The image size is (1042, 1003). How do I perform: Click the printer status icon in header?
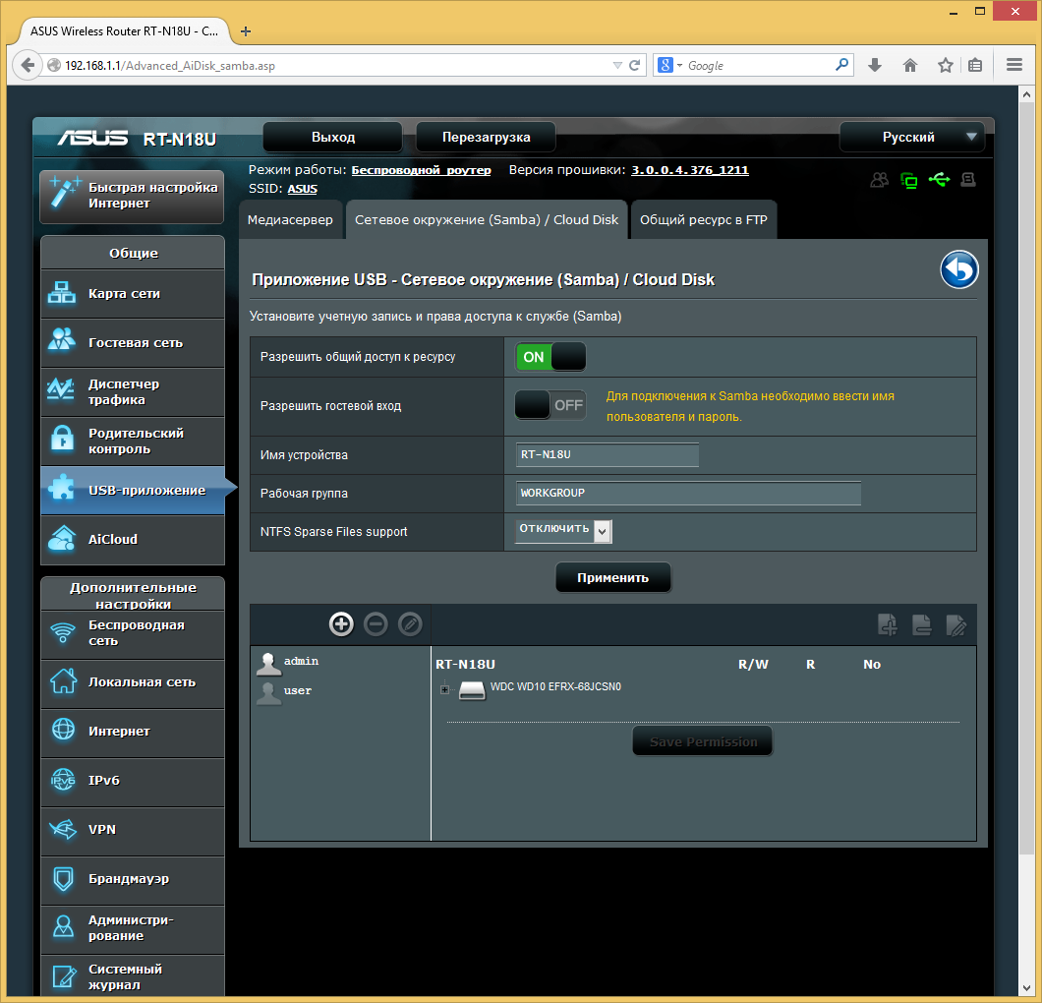point(968,180)
